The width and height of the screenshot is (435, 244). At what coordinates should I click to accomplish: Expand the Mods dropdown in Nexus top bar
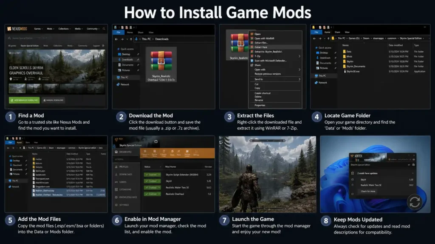tap(51, 29)
